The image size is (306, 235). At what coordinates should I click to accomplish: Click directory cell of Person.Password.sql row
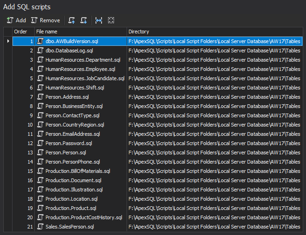(x=214, y=143)
